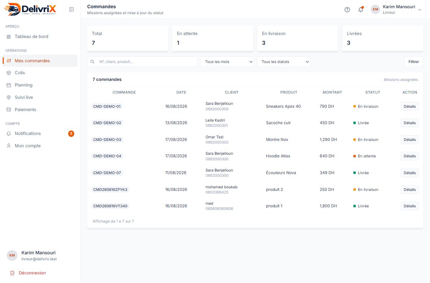Click livreur@delivrix.test email
The image size is (430, 283).
[39, 259]
